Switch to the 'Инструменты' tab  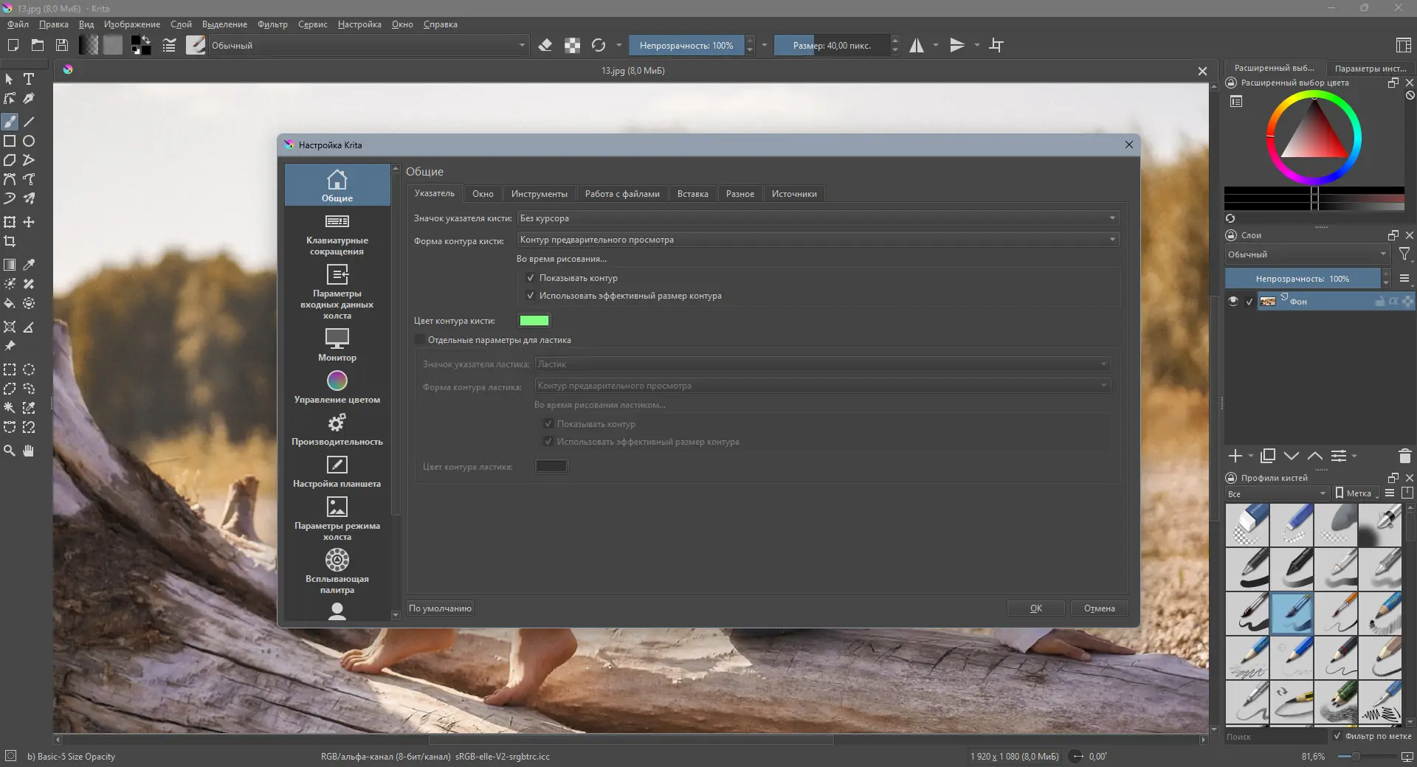539,194
